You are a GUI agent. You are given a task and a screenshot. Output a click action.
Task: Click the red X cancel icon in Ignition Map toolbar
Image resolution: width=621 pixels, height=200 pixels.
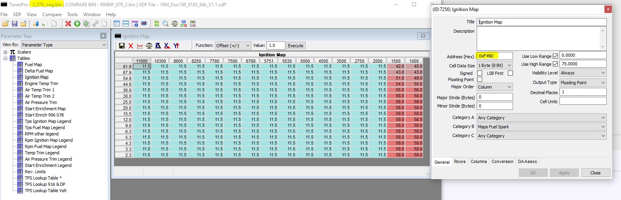131,46
